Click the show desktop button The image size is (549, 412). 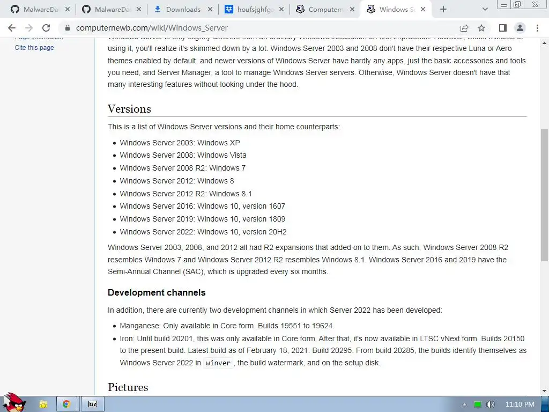point(546,404)
